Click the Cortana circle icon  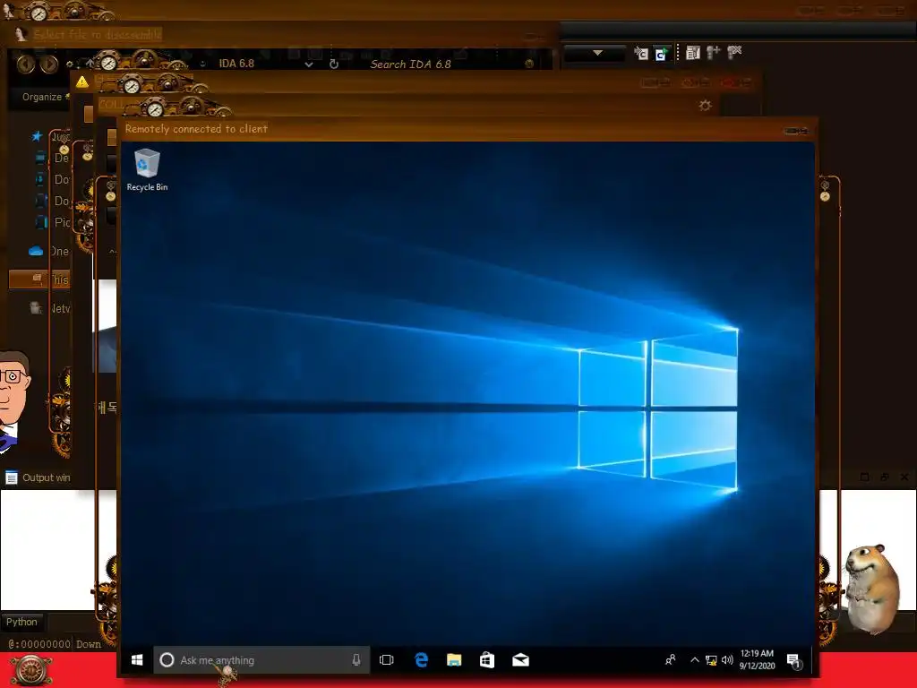[167, 660]
